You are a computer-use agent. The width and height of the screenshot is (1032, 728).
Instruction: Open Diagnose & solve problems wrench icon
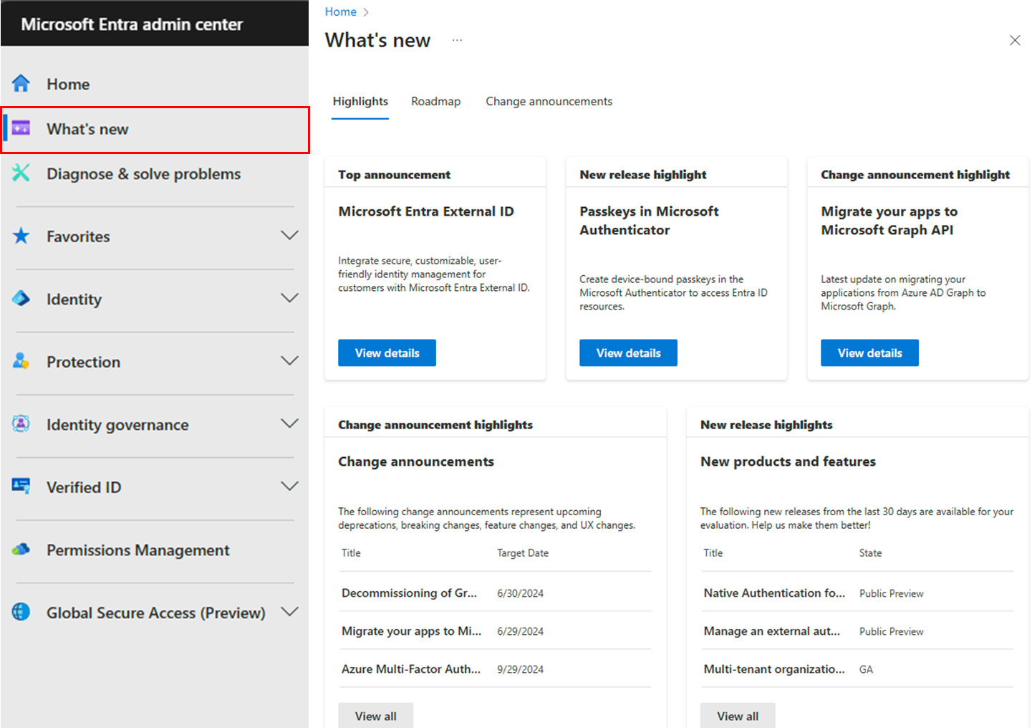tap(21, 173)
